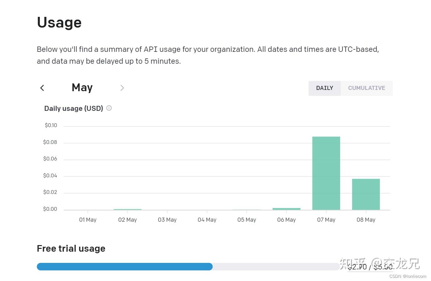Click the 04 May axis label
Viewport: 431px width, 281px height.
coord(207,219)
